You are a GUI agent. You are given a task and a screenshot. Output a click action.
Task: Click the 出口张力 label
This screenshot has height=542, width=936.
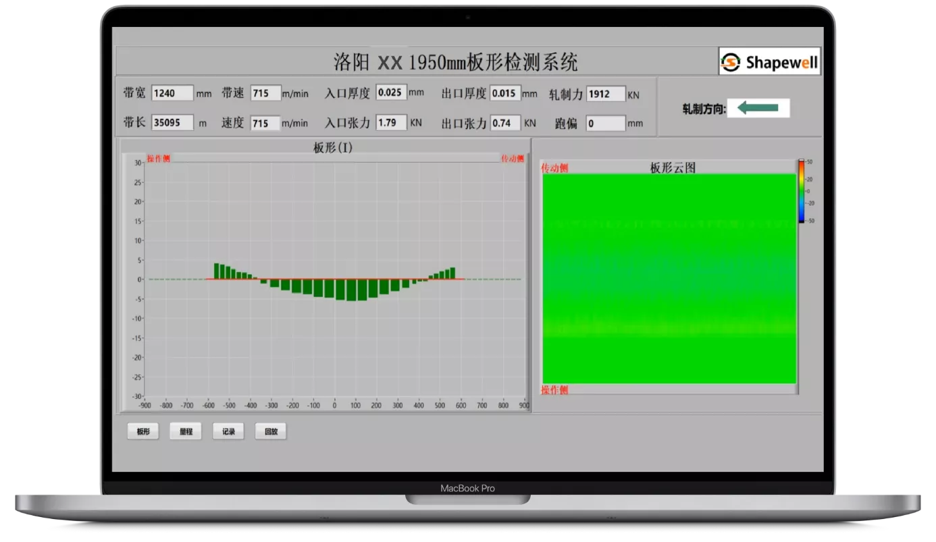[x=464, y=123]
